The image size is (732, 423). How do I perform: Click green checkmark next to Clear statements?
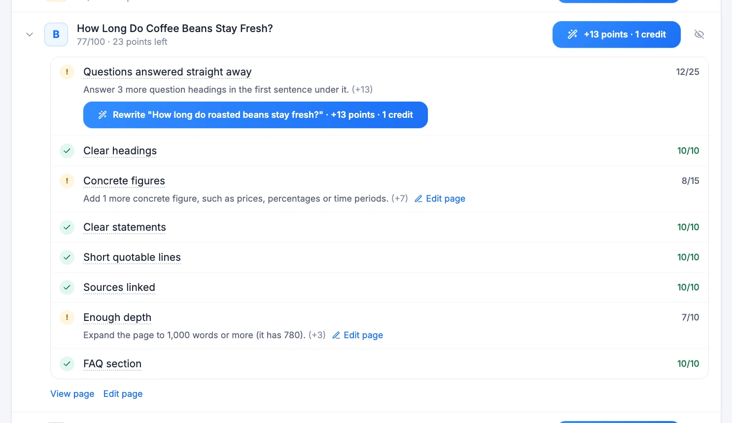(x=67, y=227)
